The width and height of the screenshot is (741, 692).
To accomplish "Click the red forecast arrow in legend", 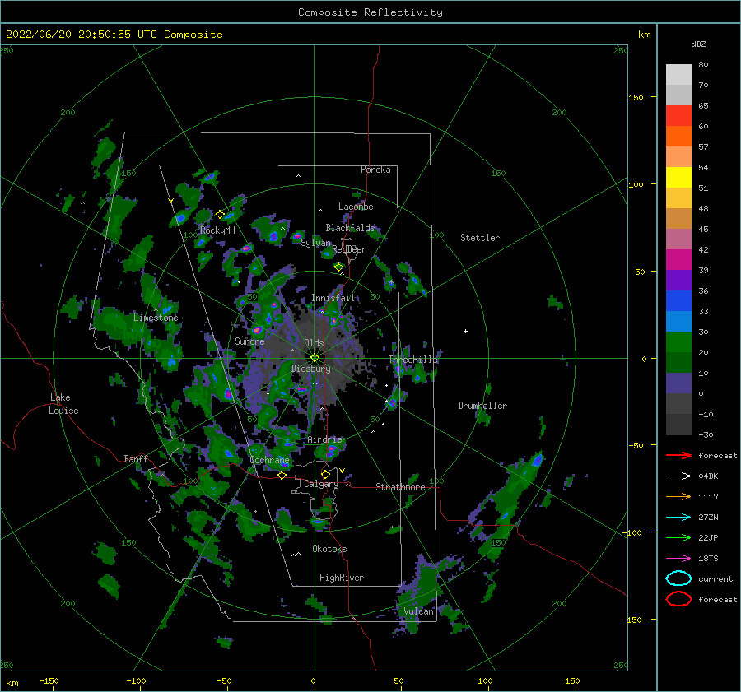I will [678, 455].
